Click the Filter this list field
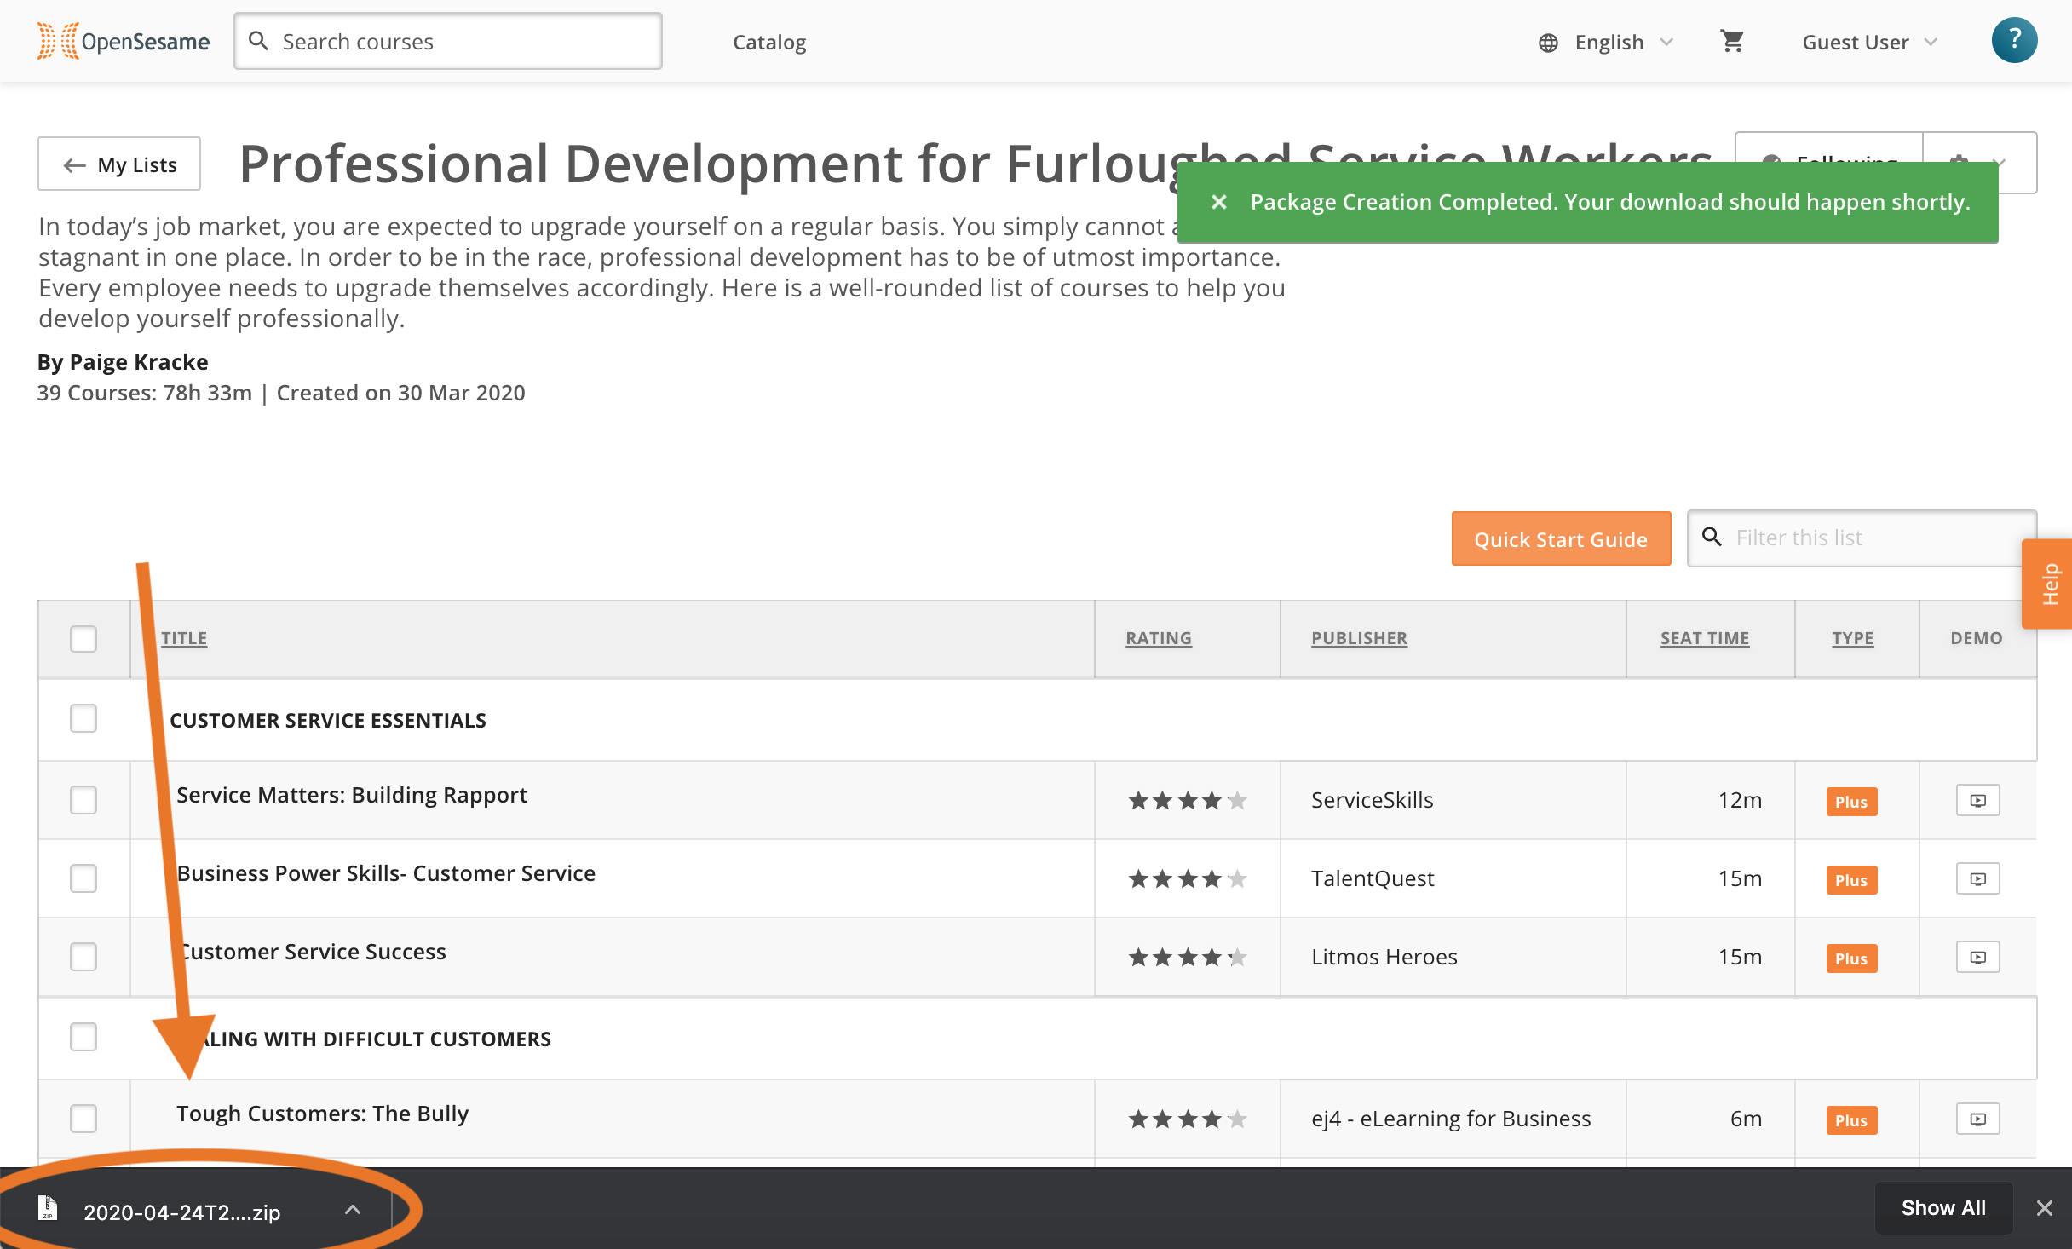This screenshot has width=2072, height=1249. (1862, 538)
